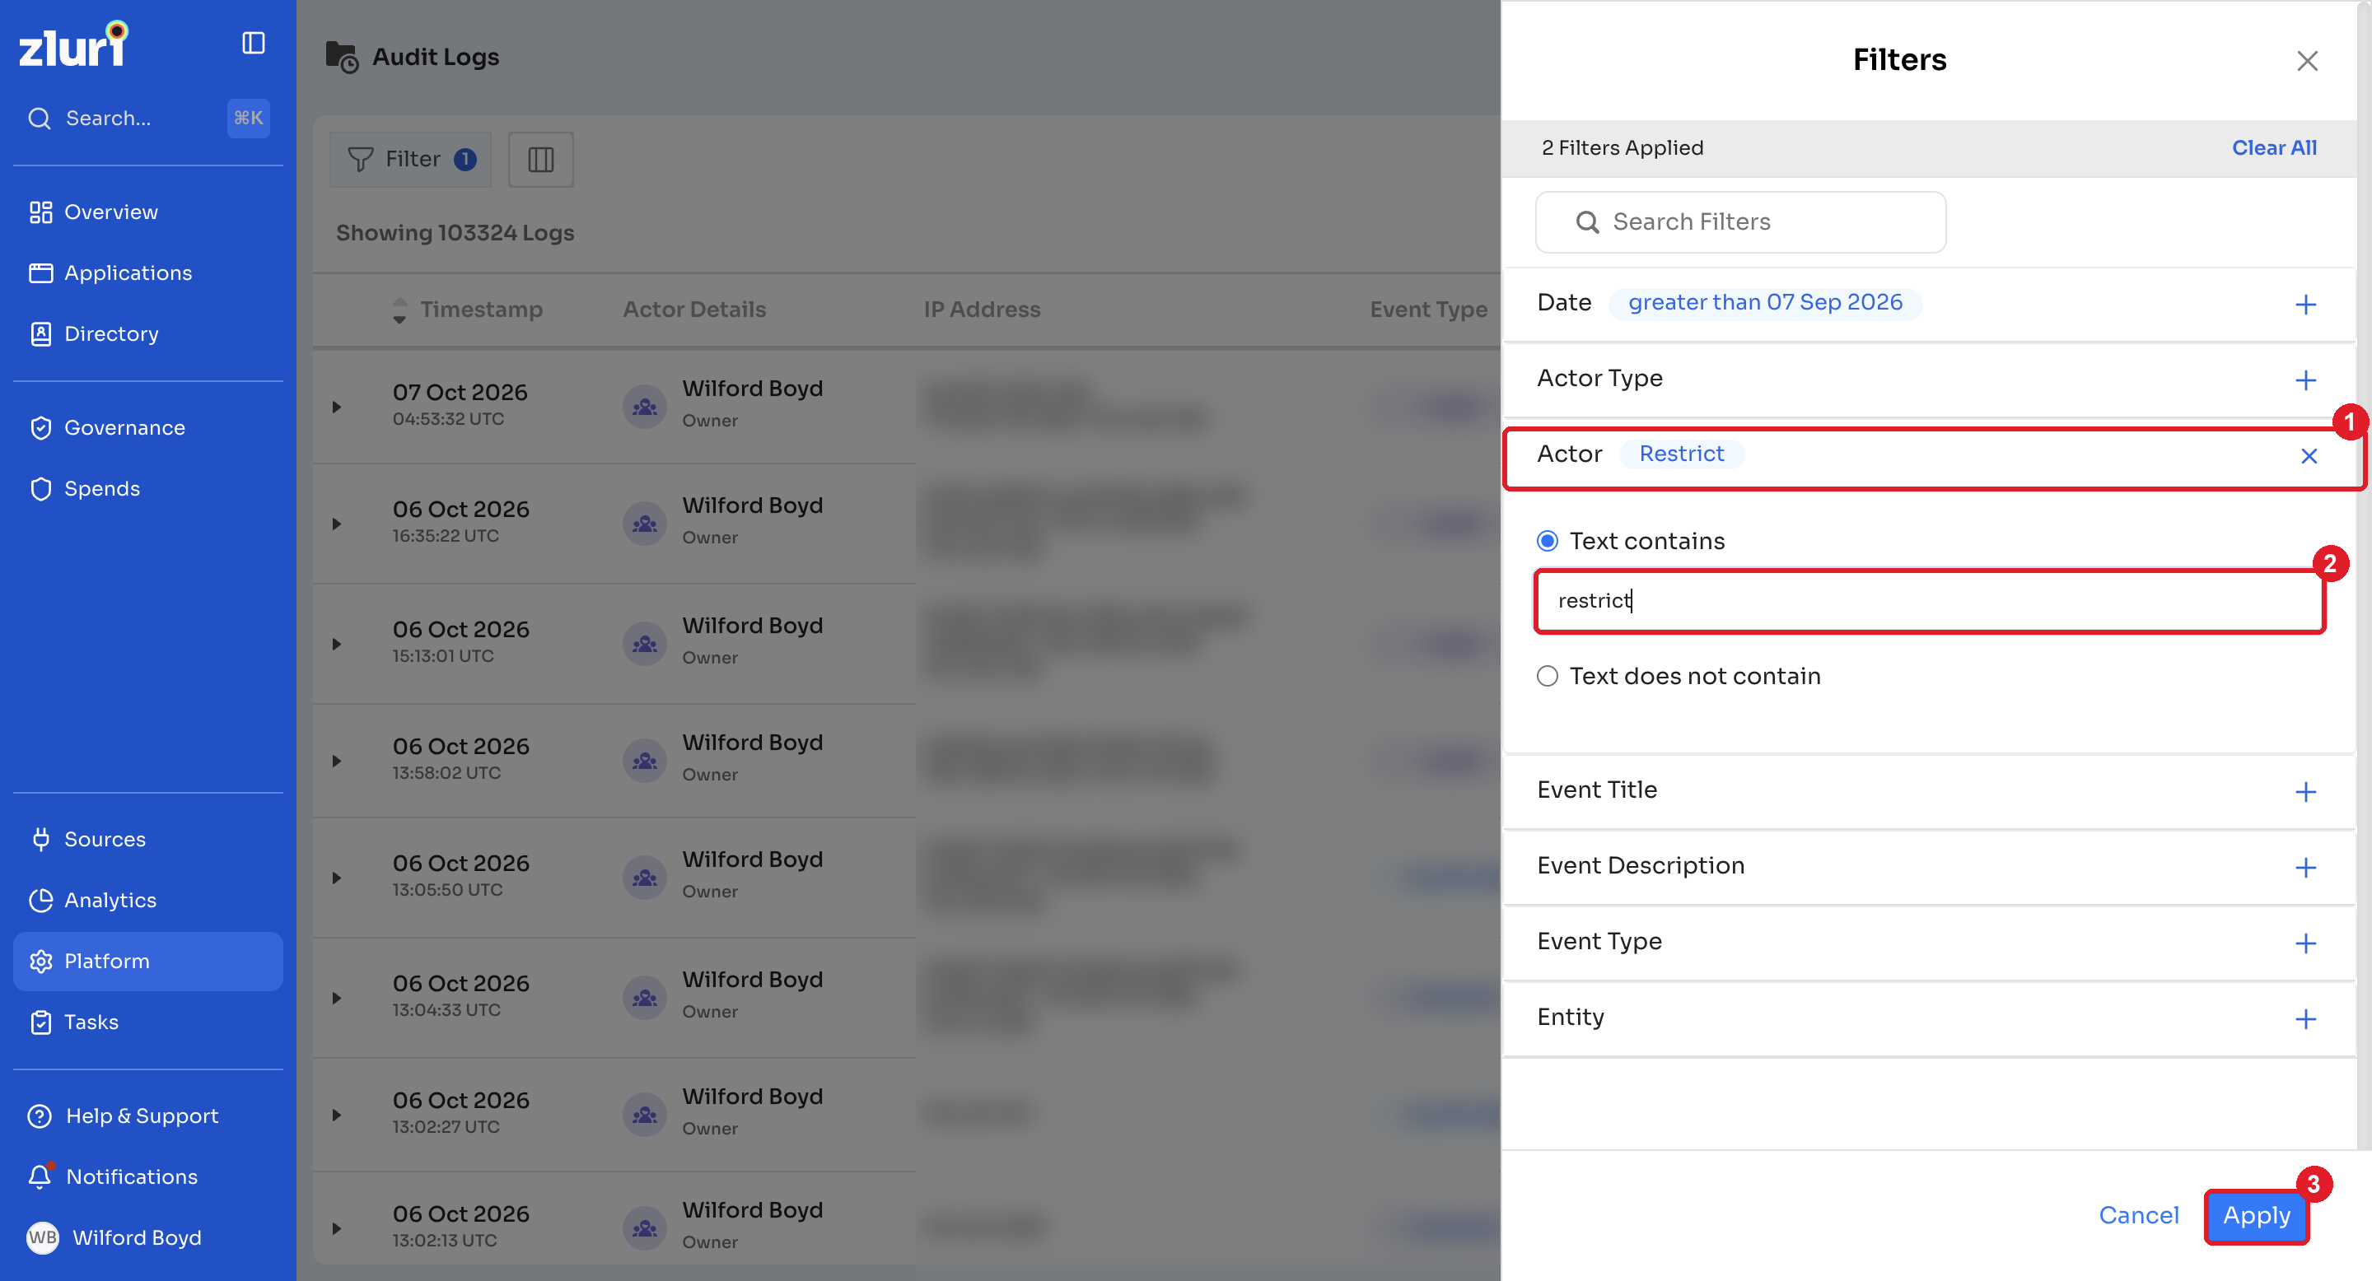Expand the Event Type filter plus
The height and width of the screenshot is (1281, 2372).
pyautogui.click(x=2304, y=943)
